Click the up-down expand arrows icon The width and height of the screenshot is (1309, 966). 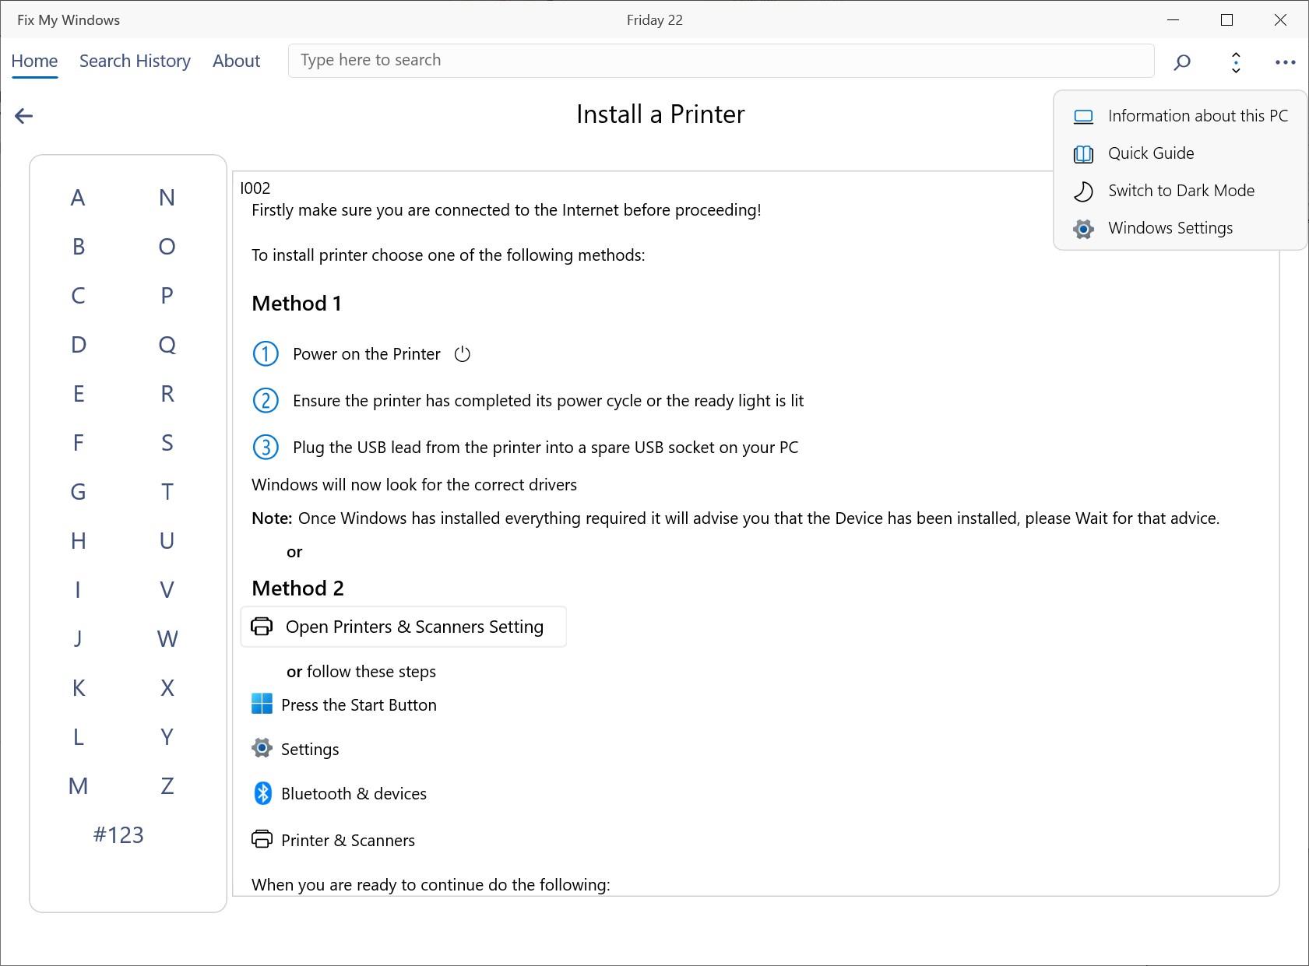(x=1236, y=62)
